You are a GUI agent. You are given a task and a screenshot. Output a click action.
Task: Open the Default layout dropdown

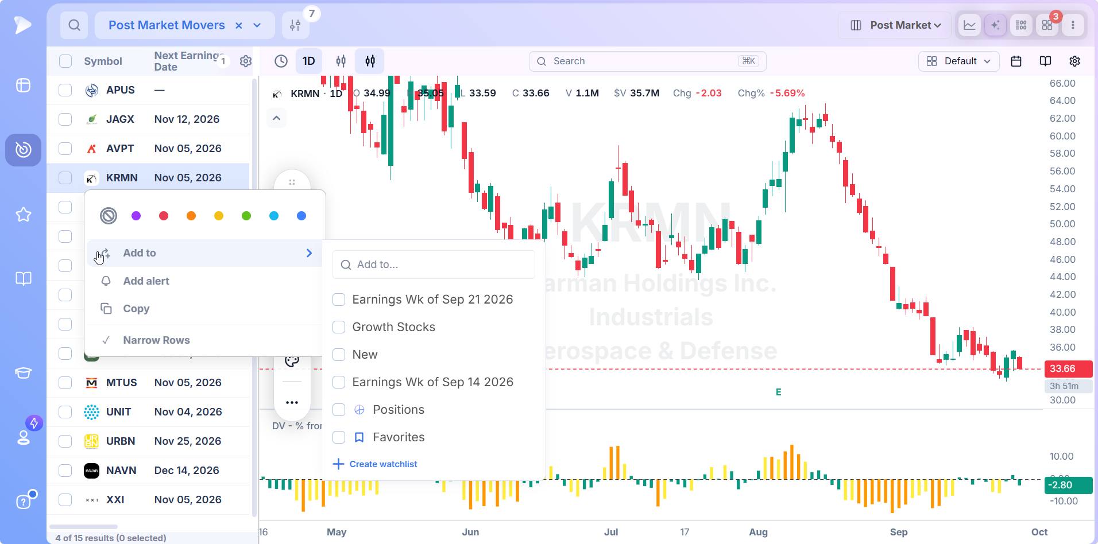coord(959,61)
